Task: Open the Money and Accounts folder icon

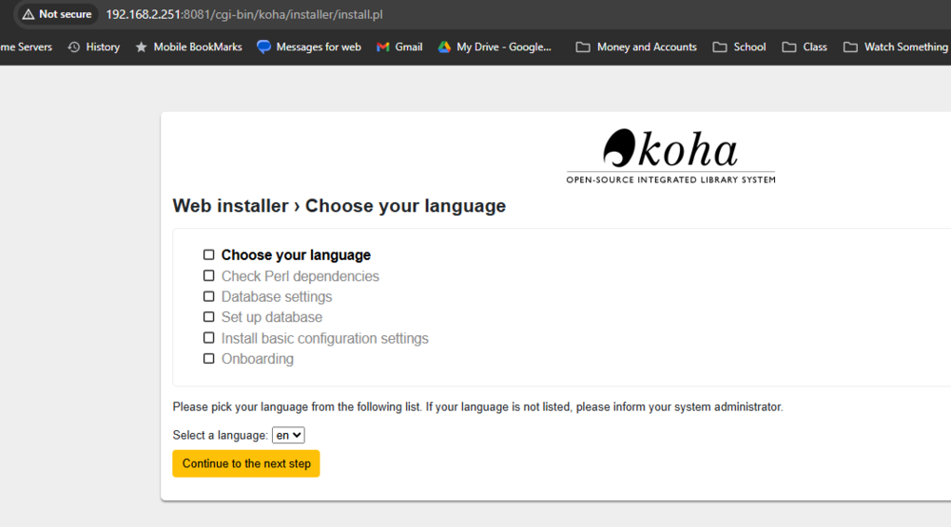Action: [x=583, y=47]
